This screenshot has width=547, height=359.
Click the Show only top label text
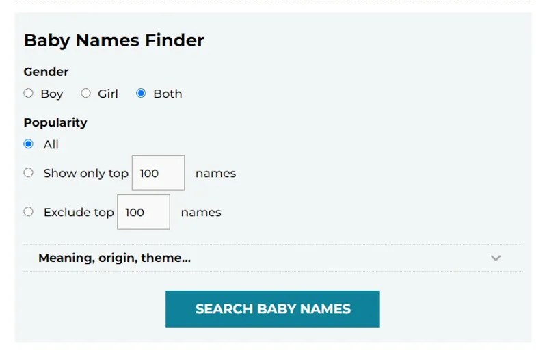click(x=86, y=174)
